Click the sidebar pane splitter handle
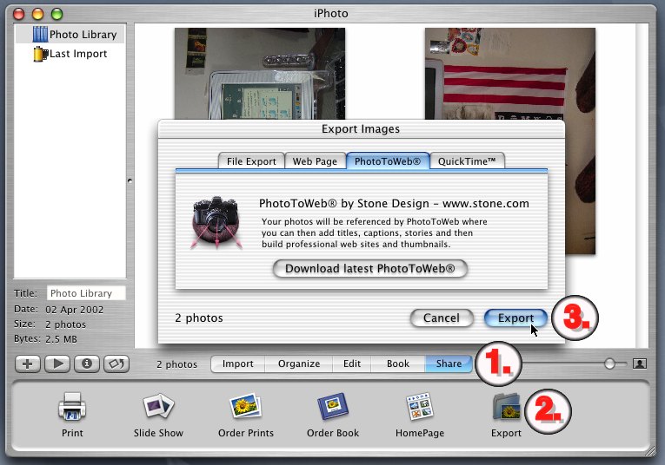 [130, 180]
